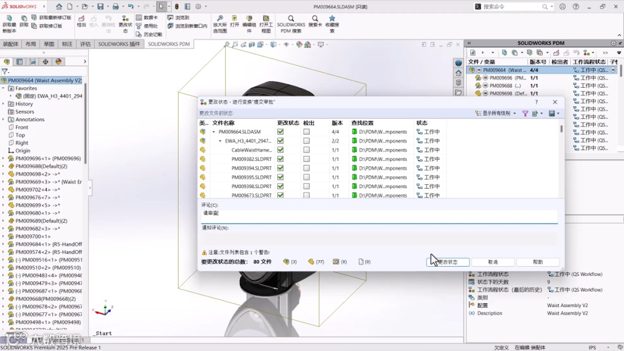Uncheck 更改状态 for PM009398.SLDPRT
This screenshot has height=351, width=624.
point(281,186)
